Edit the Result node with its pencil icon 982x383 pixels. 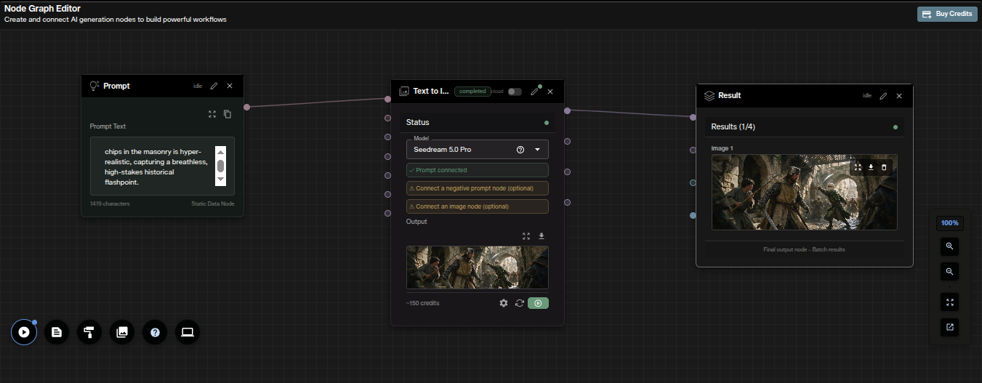click(883, 95)
